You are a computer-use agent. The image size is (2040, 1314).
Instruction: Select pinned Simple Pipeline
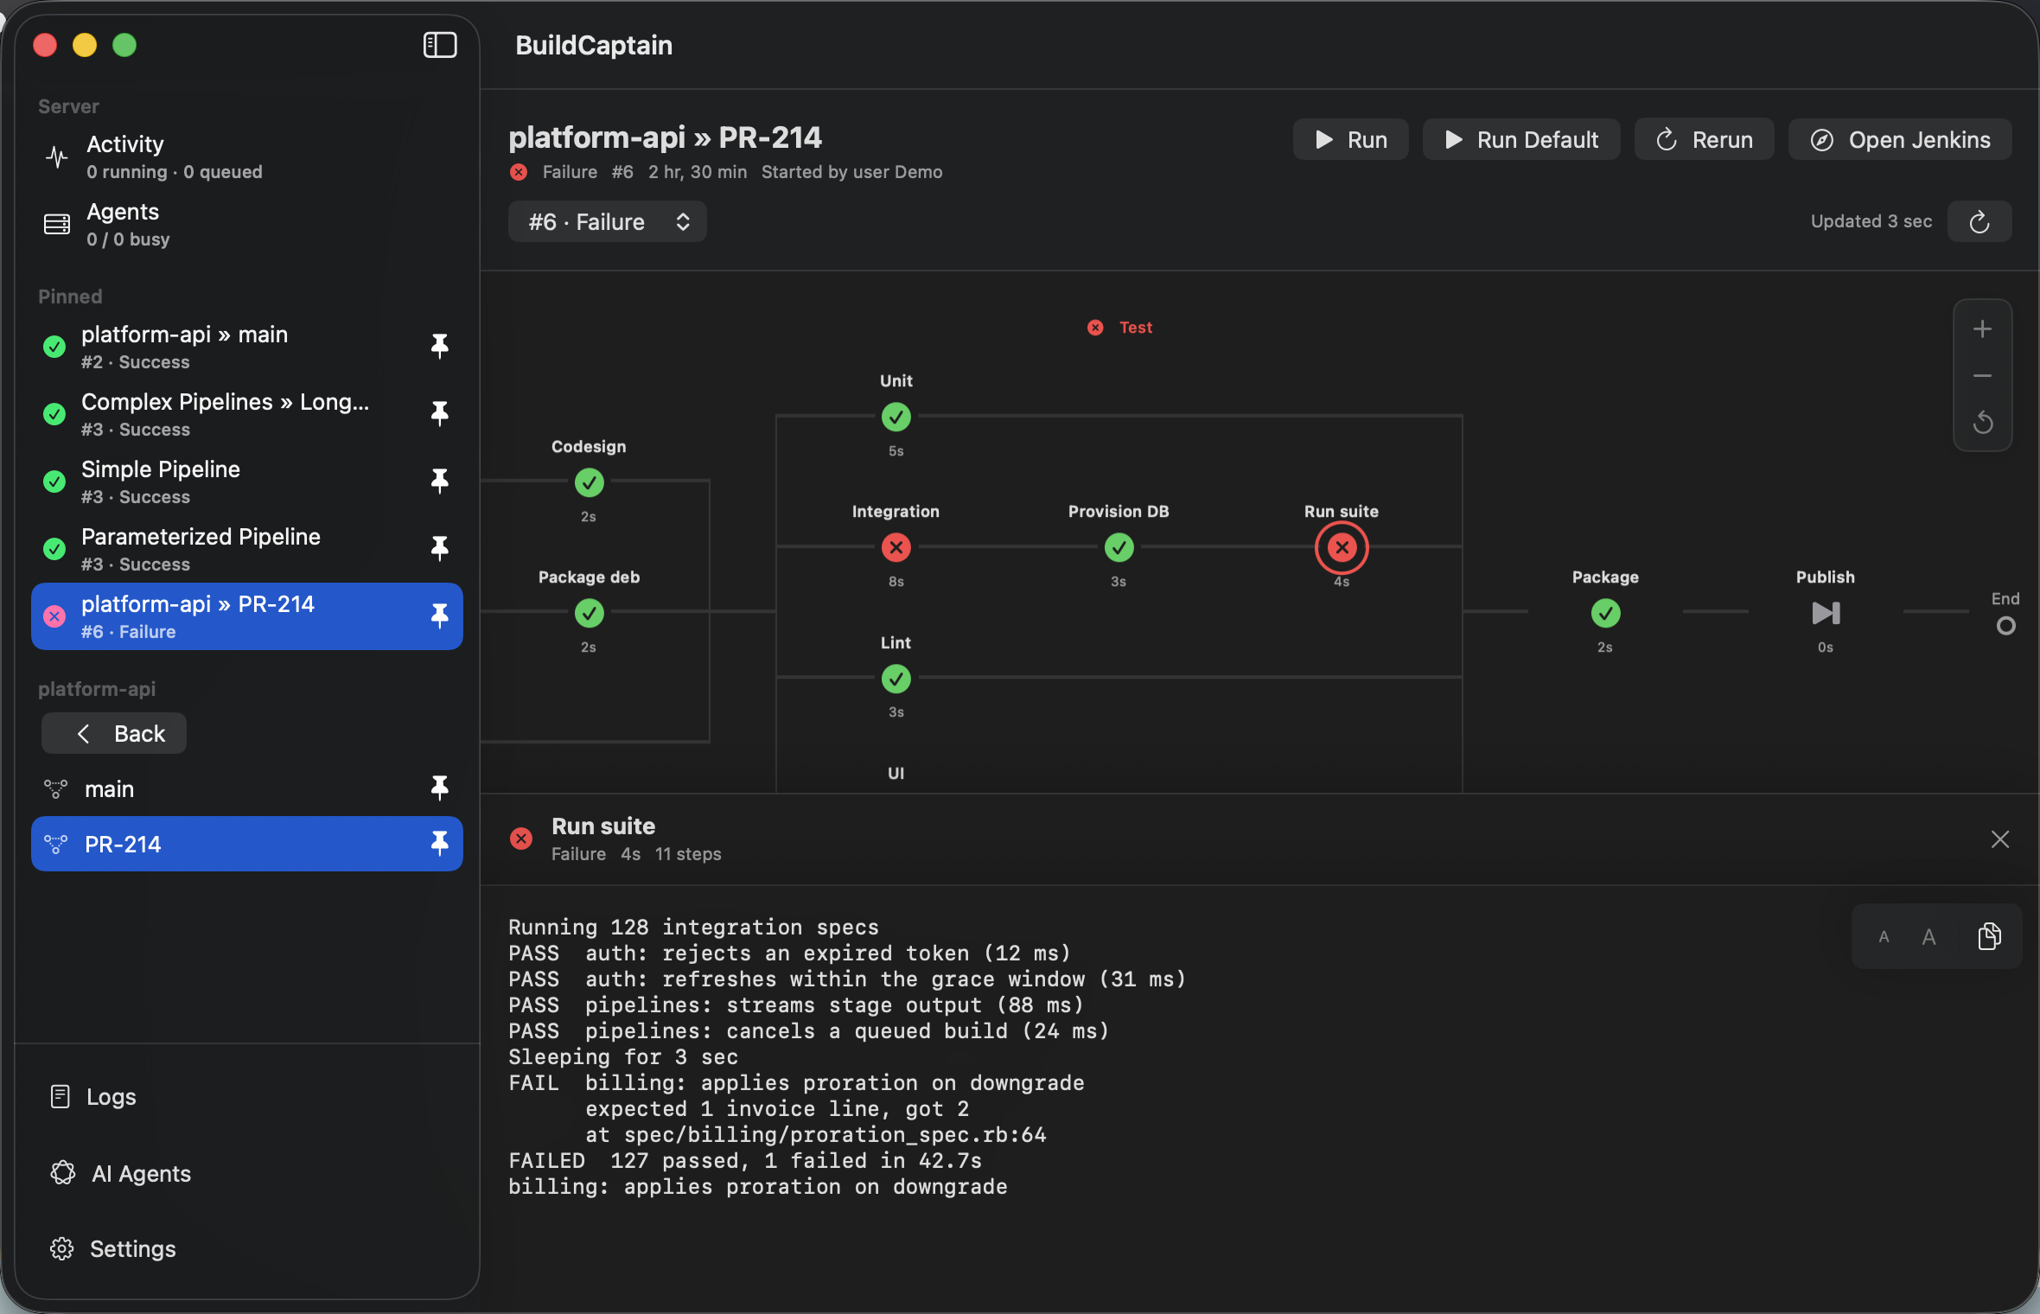(246, 482)
